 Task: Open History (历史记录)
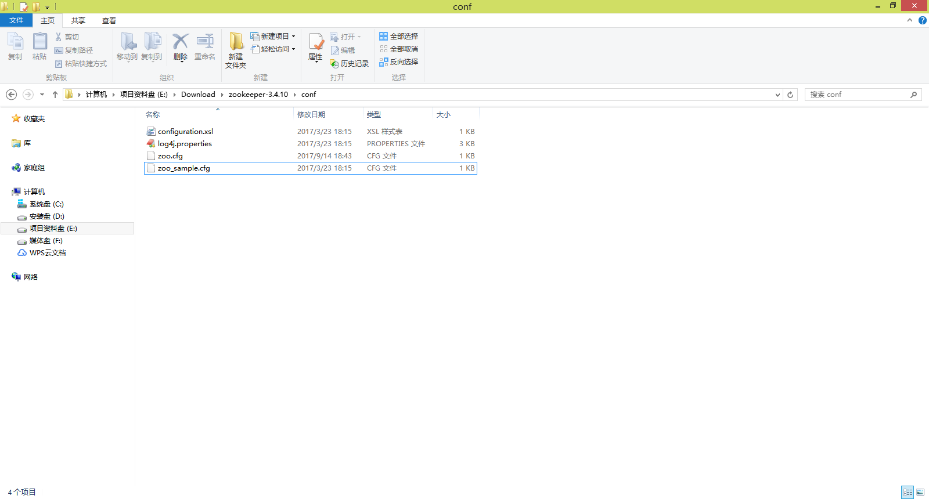pos(349,63)
